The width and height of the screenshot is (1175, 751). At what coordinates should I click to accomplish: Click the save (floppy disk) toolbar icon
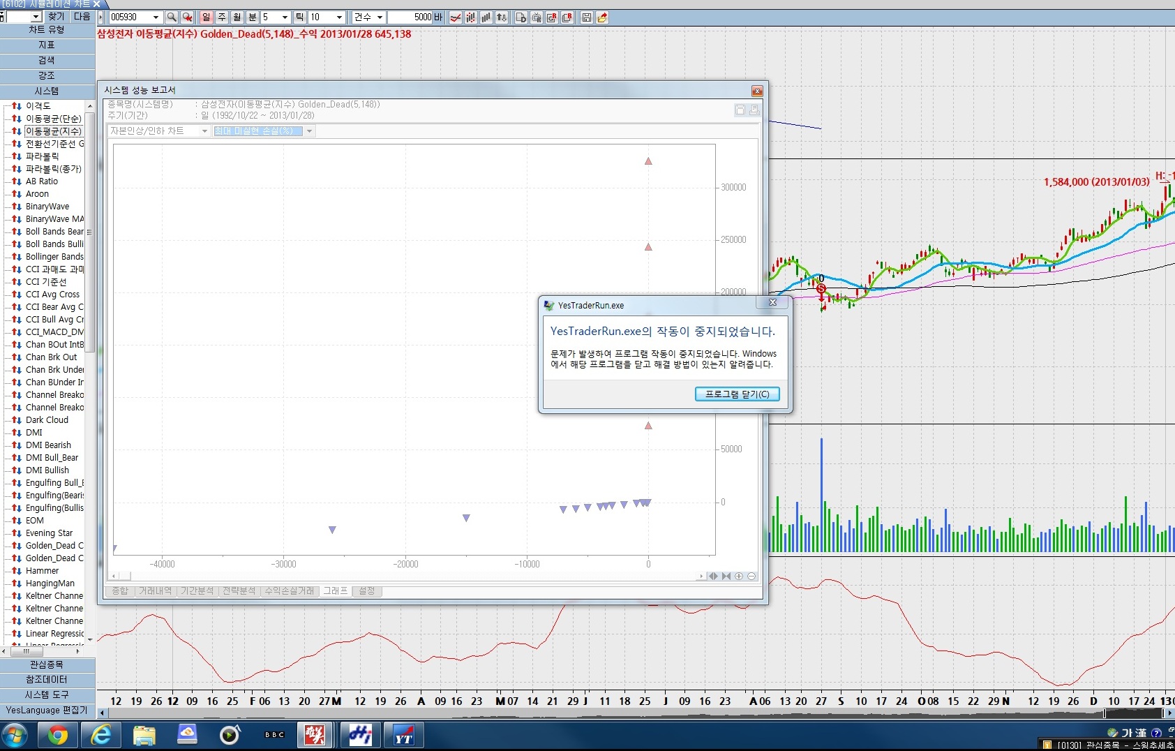[x=586, y=17]
